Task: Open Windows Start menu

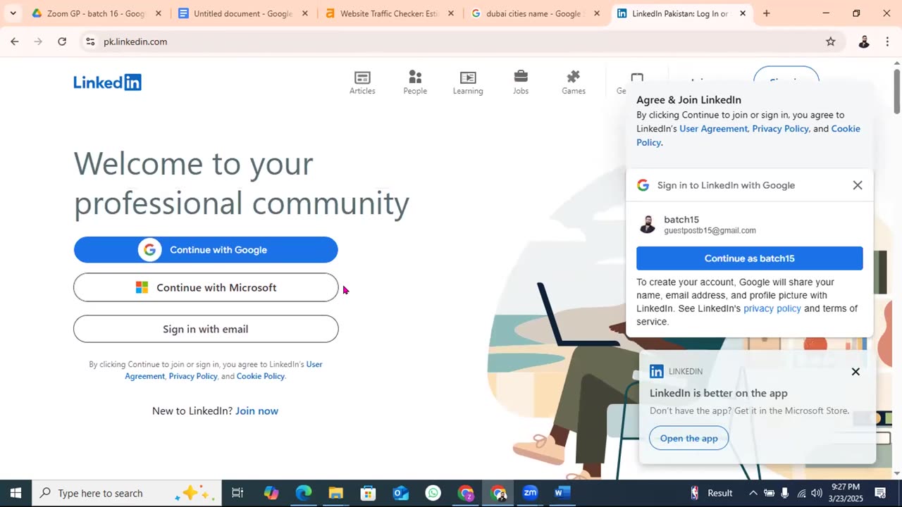Action: tap(16, 493)
